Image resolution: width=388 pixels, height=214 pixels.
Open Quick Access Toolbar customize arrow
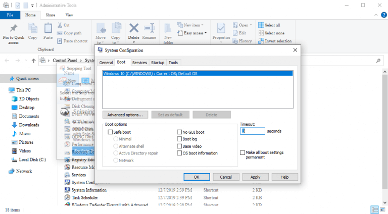pyautogui.click(x=32, y=6)
